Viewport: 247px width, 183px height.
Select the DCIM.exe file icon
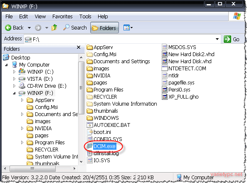90,146
